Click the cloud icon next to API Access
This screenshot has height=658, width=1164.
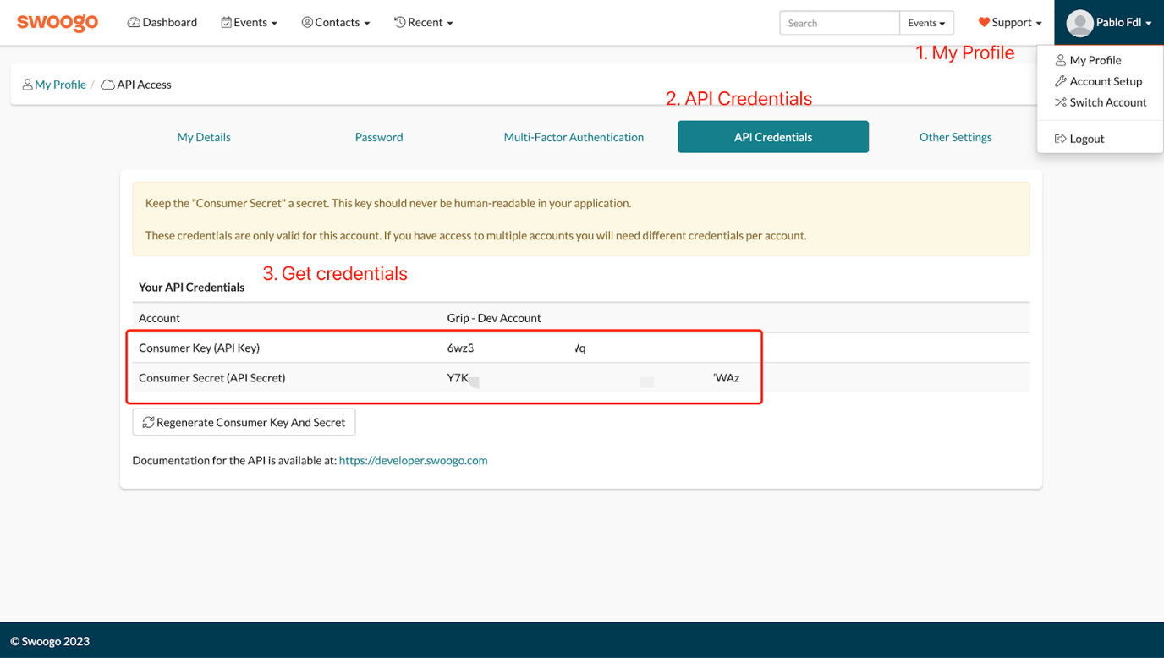pyautogui.click(x=106, y=84)
